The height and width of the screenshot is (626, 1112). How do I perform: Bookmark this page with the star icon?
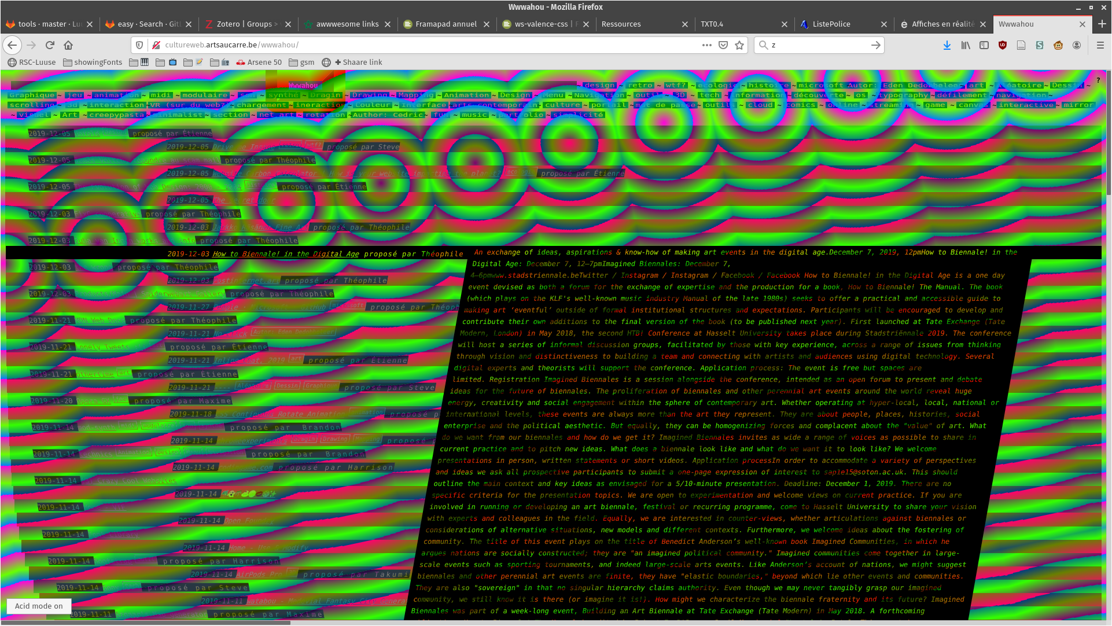pos(739,45)
